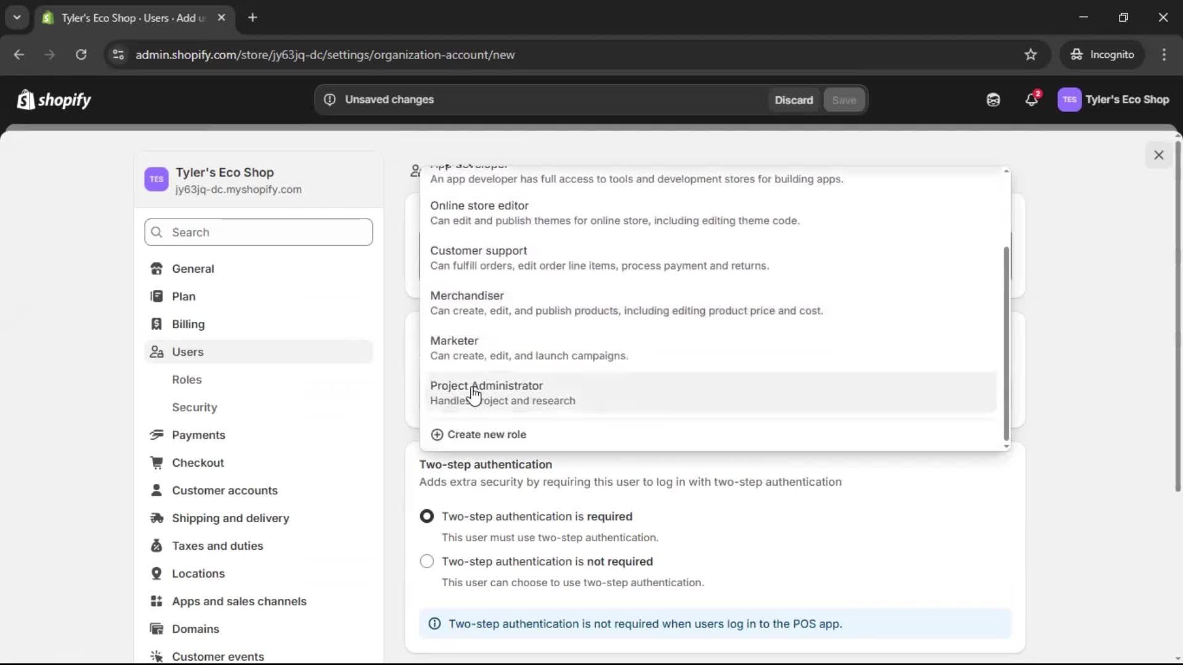Screen dimensions: 1183x665
Task: Open Taxes and duties settings
Action: coord(217,546)
